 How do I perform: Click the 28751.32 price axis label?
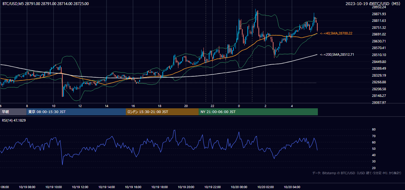[379, 28]
